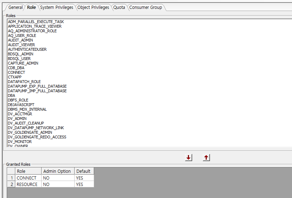Screen dimensions: 292x198
Task: Toggle Default cell for RESOURCE role
Action: click(x=84, y=184)
